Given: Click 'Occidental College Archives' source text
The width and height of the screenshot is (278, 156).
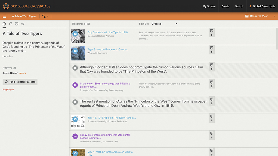Looking at the screenshot, I should tap(101, 36).
